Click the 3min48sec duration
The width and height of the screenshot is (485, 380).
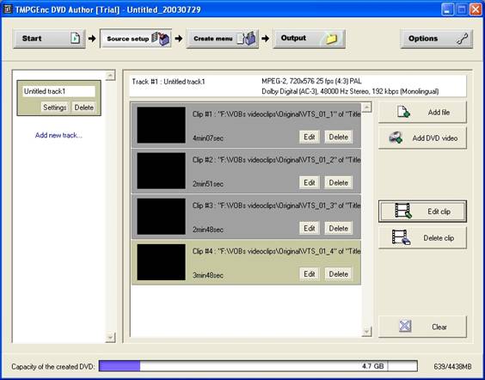(208, 275)
